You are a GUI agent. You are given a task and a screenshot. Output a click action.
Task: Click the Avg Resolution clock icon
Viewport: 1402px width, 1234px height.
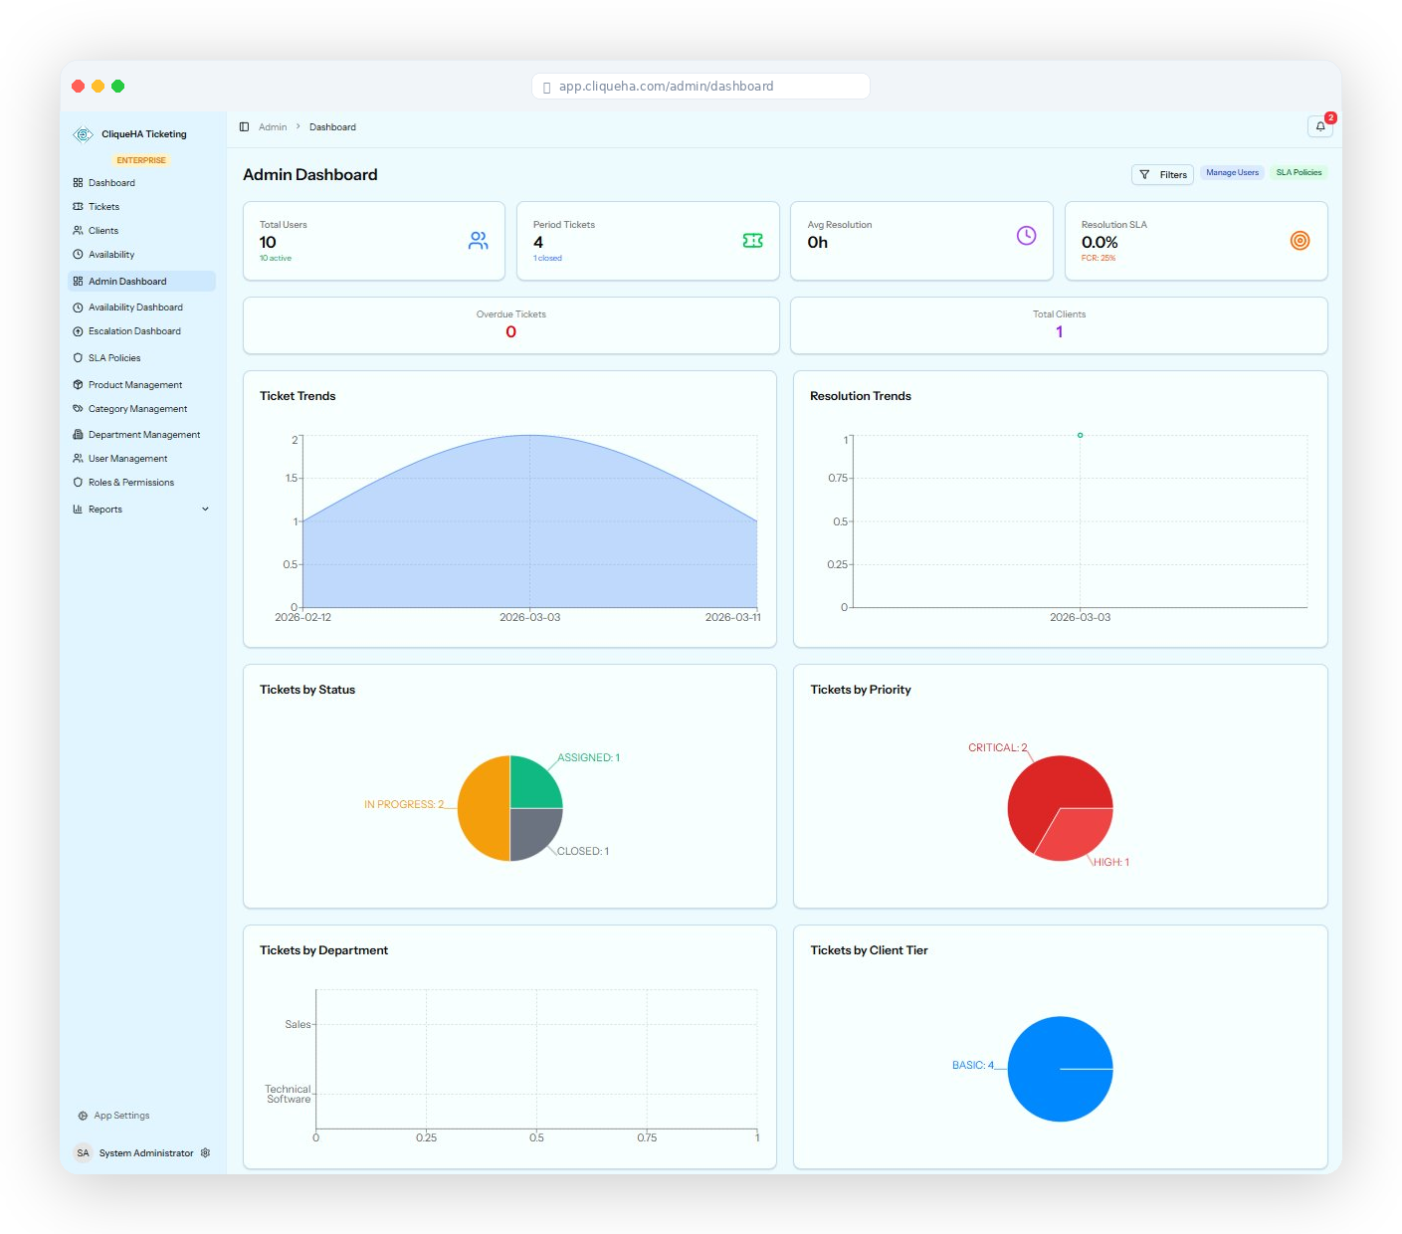(1026, 236)
